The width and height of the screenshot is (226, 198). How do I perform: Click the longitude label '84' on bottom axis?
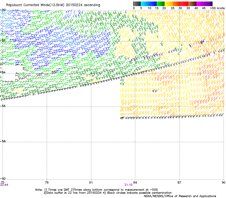[x=135, y=182]
